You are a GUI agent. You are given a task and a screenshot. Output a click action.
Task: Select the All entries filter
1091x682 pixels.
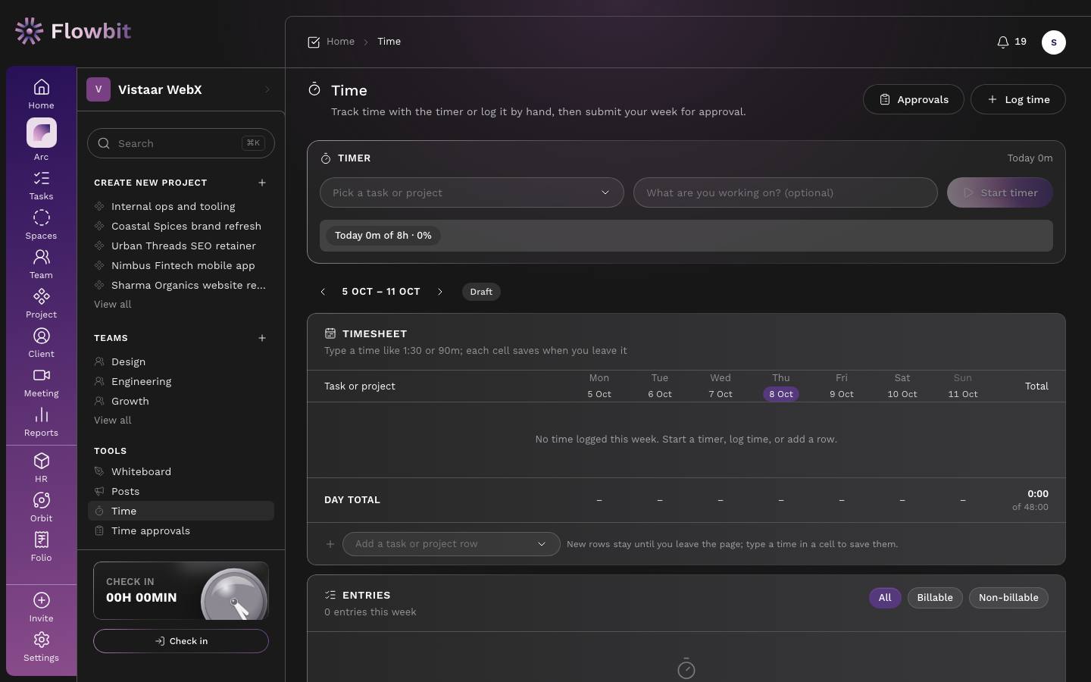tap(885, 598)
